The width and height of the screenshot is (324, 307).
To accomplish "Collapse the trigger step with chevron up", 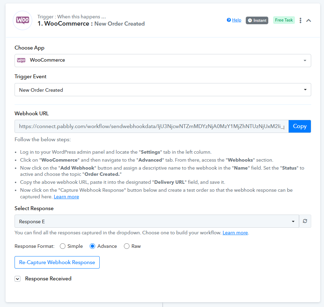I will point(308,20).
